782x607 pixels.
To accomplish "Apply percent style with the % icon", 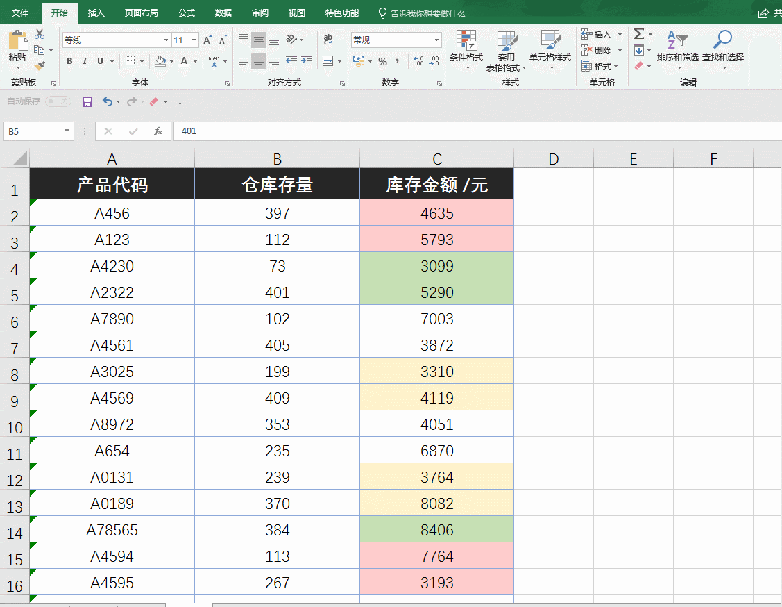I will click(382, 62).
